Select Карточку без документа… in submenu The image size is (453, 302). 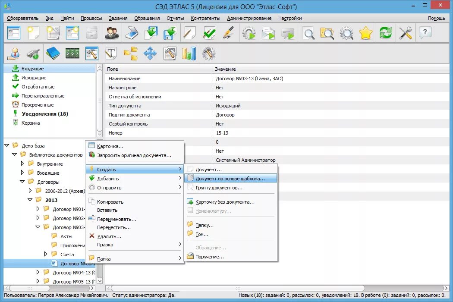230,202
